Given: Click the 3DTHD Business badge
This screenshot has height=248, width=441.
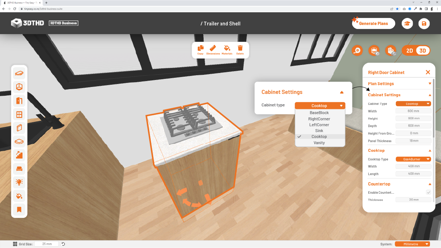Looking at the screenshot, I should click(63, 23).
